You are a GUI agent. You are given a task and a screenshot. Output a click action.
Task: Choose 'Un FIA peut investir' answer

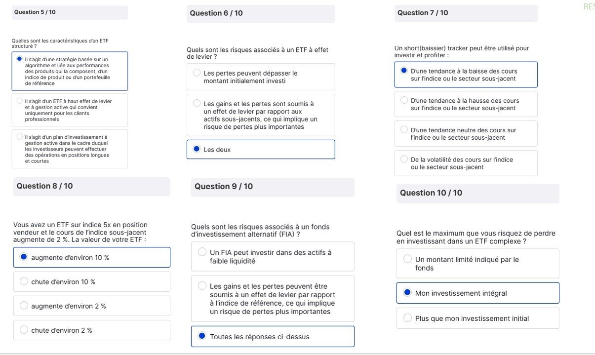coord(202,252)
